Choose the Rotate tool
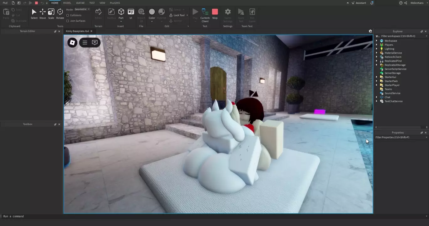 [x=60, y=13]
